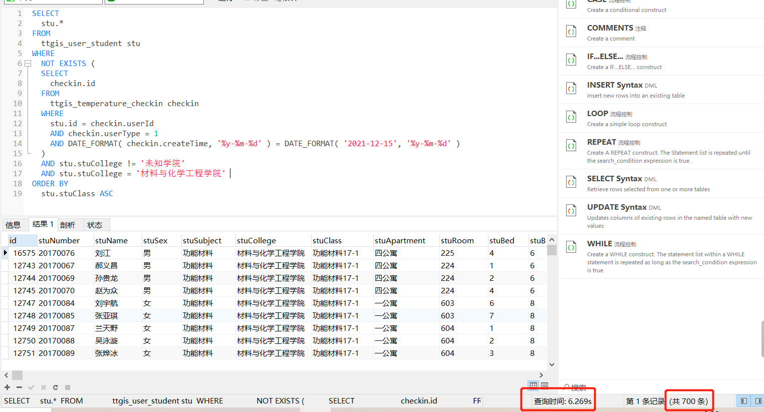Choose the INSERT Syntax snippet title
The width and height of the screenshot is (764, 412).
click(x=615, y=85)
